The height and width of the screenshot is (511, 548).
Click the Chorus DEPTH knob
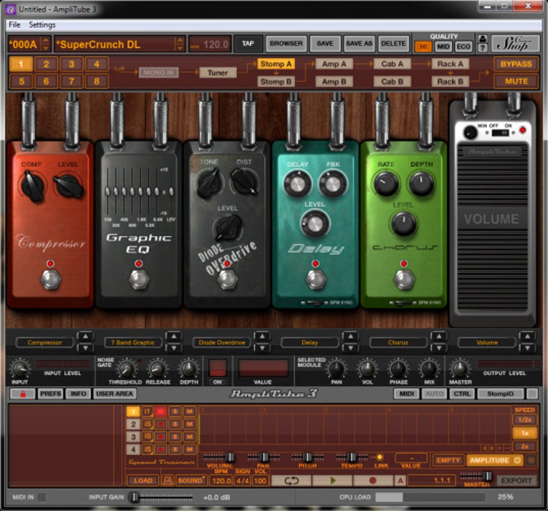click(422, 183)
